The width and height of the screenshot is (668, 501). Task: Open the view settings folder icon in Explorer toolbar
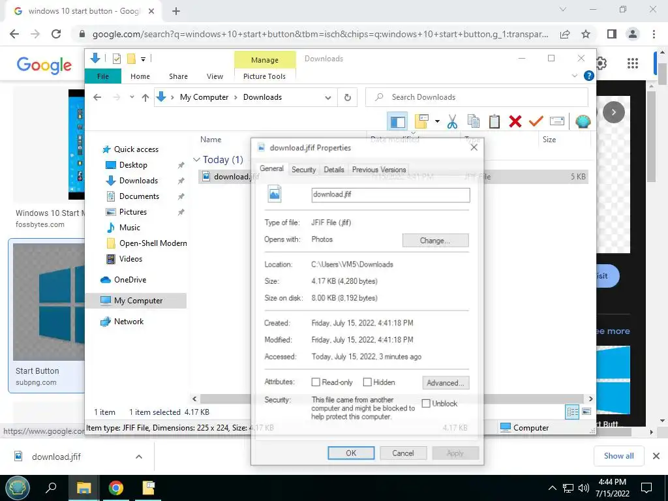tap(421, 121)
